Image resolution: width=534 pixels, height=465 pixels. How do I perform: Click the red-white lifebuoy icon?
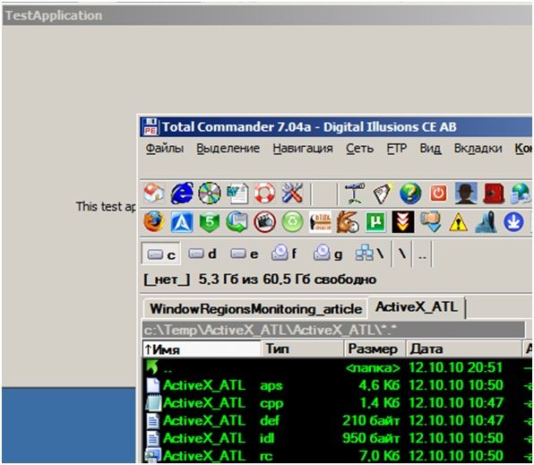(264, 194)
